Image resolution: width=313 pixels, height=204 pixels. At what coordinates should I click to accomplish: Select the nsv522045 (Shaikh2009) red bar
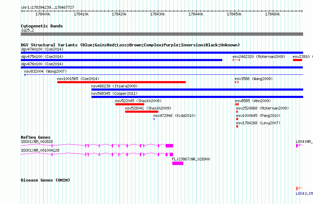[130, 104]
